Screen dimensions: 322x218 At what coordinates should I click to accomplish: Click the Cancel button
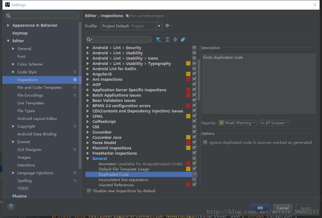[283, 208]
